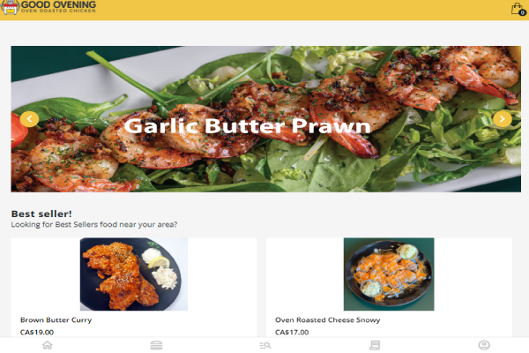Click the Best seller! heading
The image size is (529, 353).
[41, 214]
